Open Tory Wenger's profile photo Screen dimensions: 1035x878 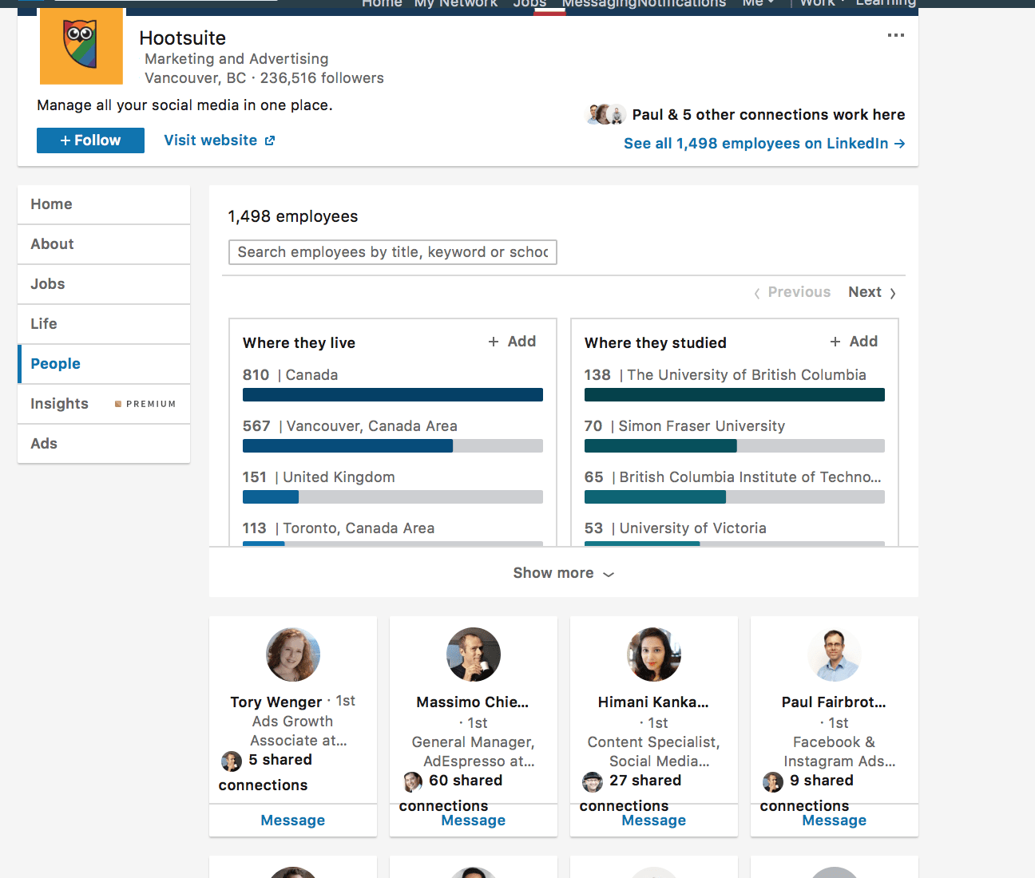(293, 655)
